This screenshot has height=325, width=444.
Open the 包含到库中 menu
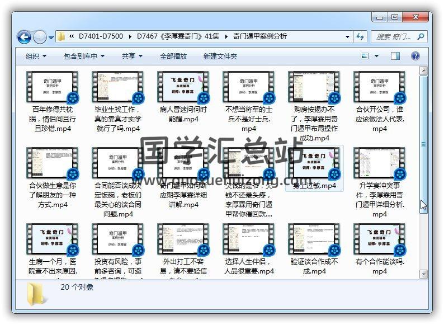84,56
